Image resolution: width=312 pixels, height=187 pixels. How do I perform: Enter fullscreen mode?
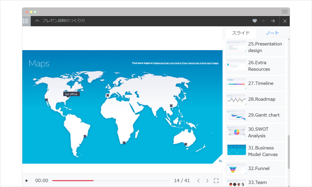tap(216, 181)
